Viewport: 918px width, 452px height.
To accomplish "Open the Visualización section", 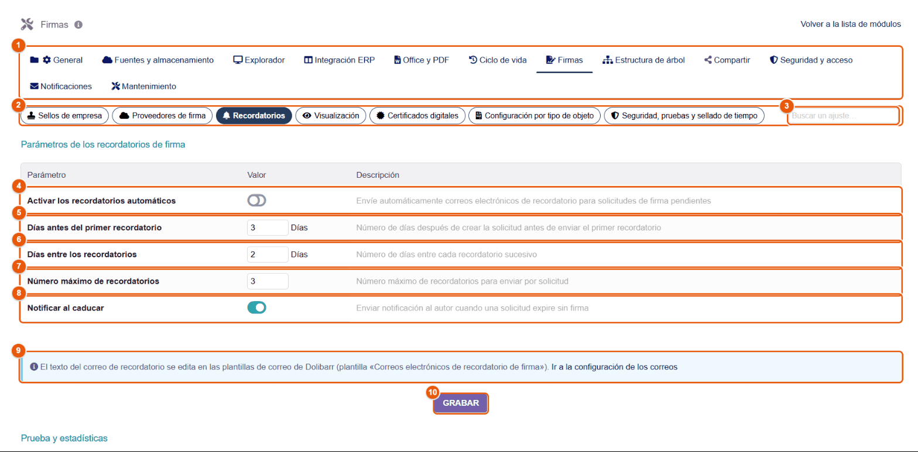I will 331,116.
